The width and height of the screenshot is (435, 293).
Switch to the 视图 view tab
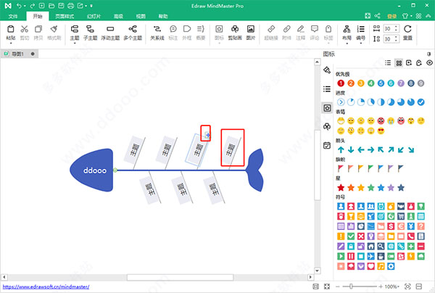click(x=141, y=17)
